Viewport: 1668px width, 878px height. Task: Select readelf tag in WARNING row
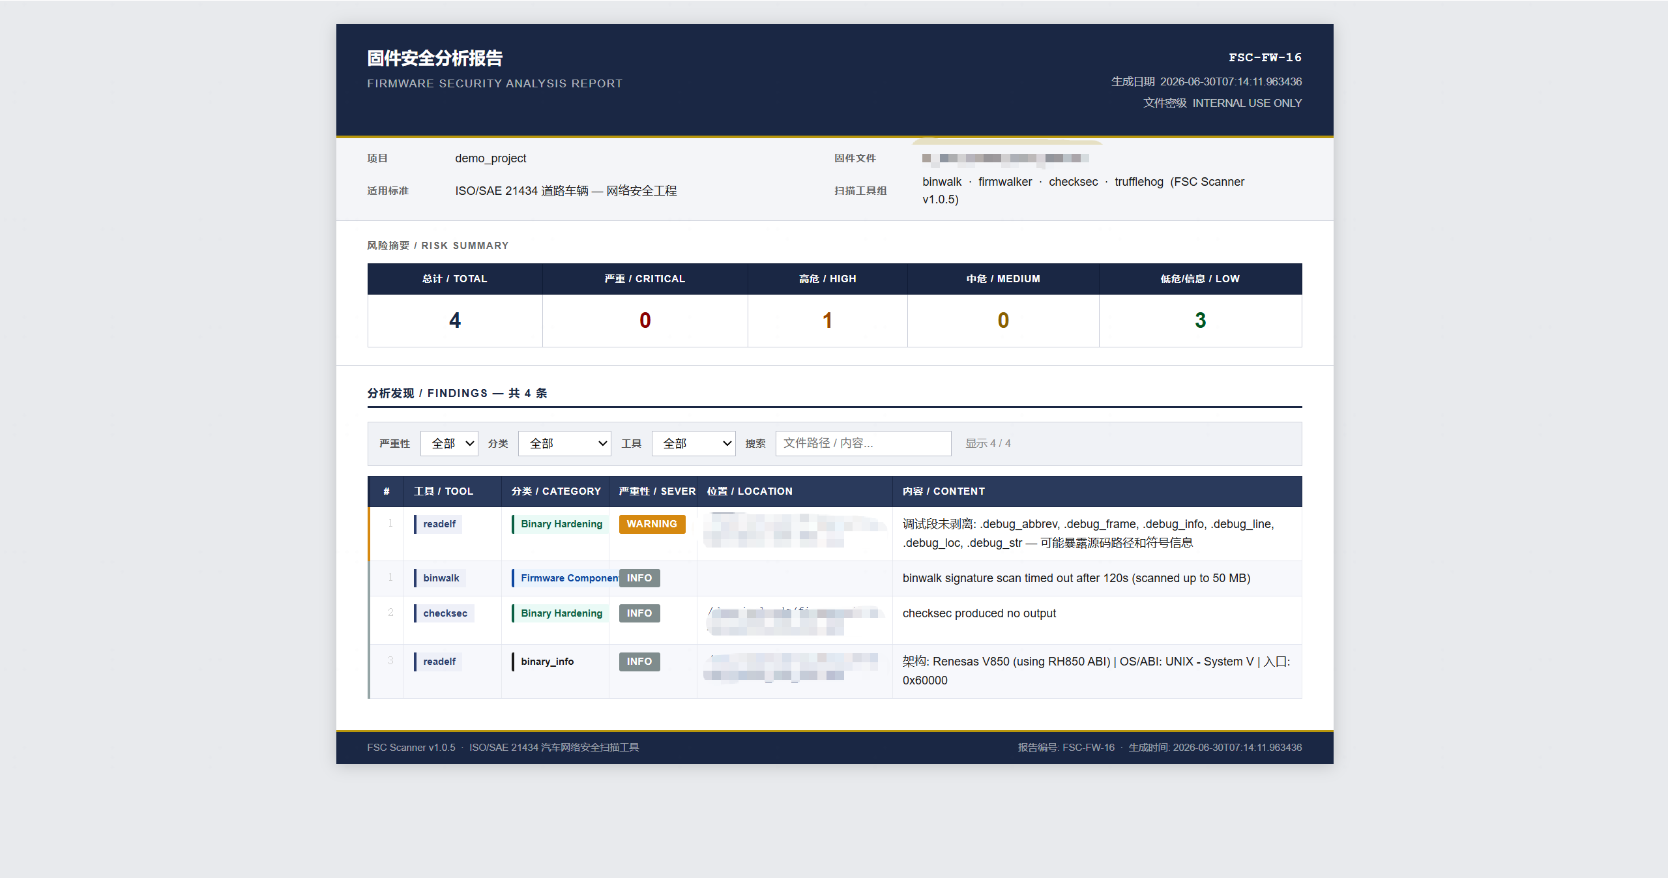(x=438, y=524)
